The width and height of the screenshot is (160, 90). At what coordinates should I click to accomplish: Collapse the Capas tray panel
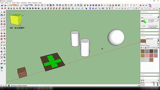pos(149,78)
